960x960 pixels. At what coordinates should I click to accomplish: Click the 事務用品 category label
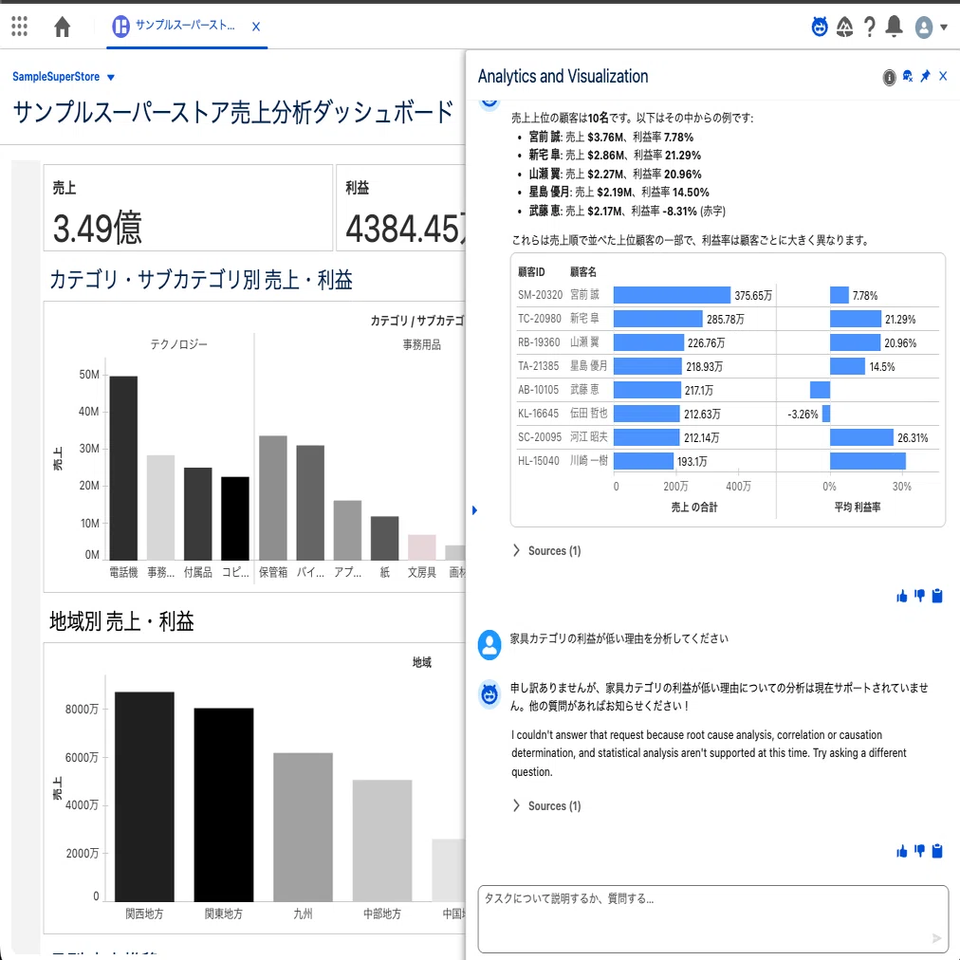coord(422,344)
